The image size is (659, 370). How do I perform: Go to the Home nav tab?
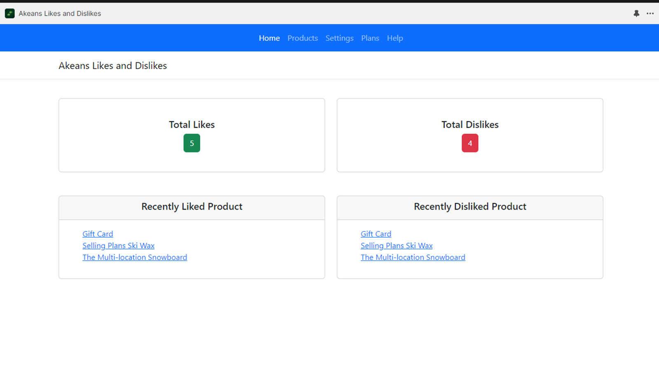pos(269,38)
